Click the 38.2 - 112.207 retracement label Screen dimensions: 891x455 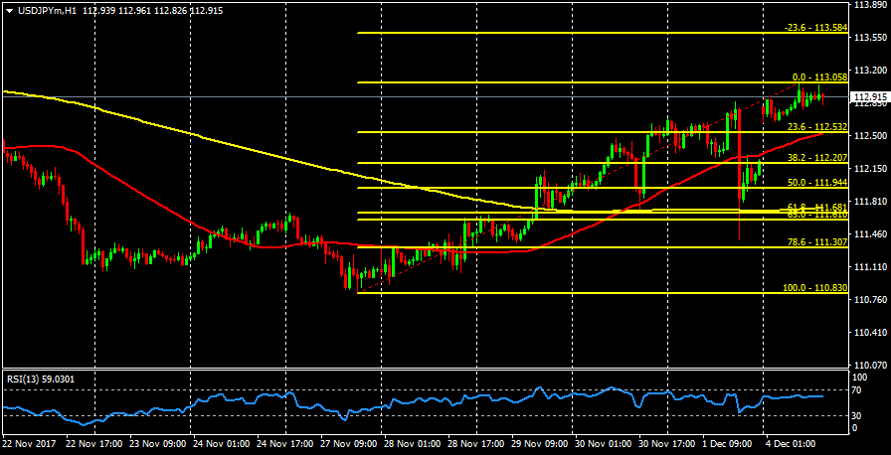click(x=816, y=158)
